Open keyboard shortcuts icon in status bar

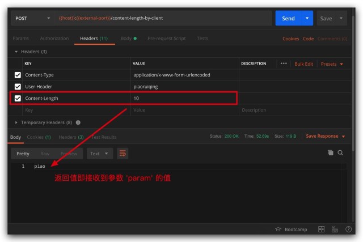coord(335,230)
